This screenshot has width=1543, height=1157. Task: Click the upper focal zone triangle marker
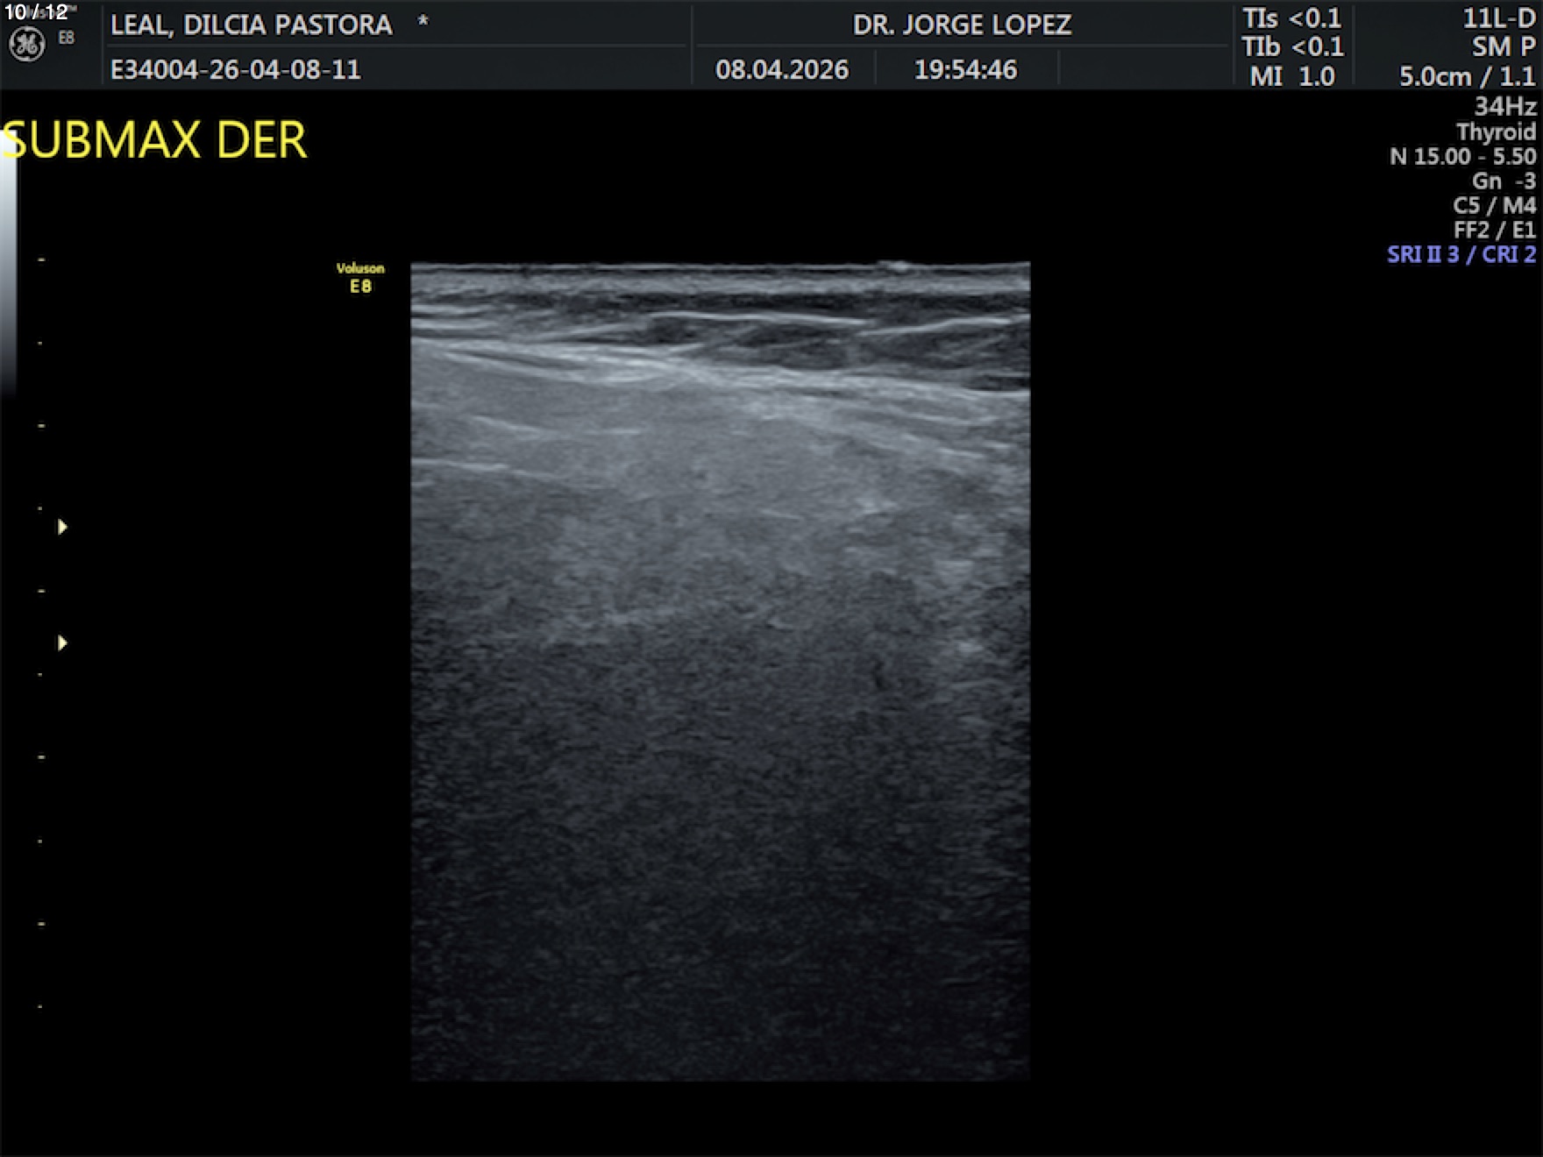[62, 527]
